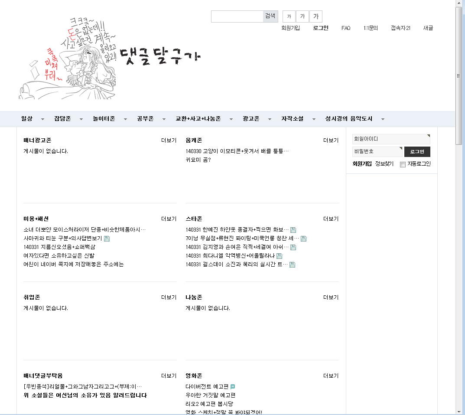
Task: Expand the arrow beside 성시경의 음악도시
Action: 383,119
